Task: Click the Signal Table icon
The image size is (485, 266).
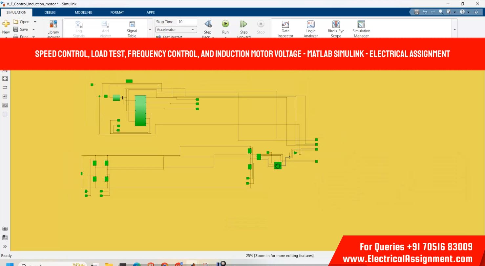Action: coord(132,24)
